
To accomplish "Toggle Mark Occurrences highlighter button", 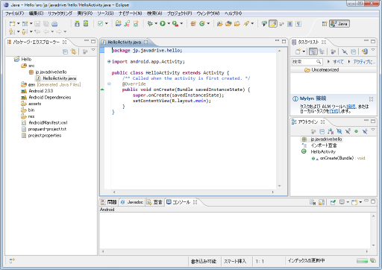I will [273, 24].
